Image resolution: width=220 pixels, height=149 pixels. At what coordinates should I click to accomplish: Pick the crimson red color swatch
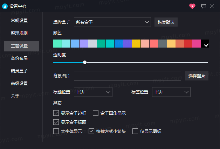tap(188, 44)
